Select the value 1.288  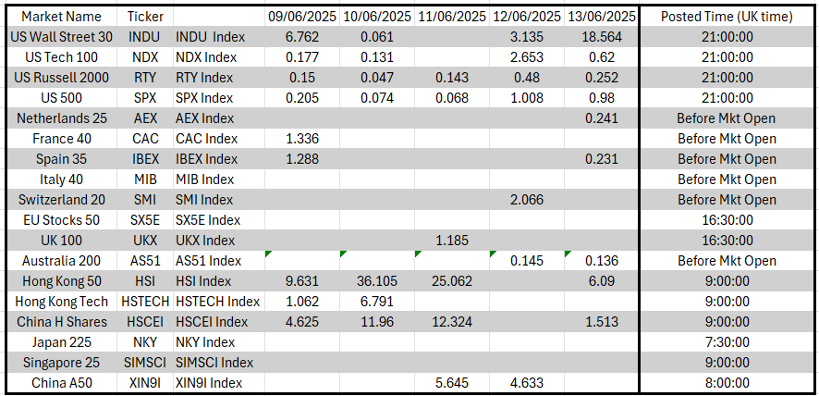coord(302,159)
